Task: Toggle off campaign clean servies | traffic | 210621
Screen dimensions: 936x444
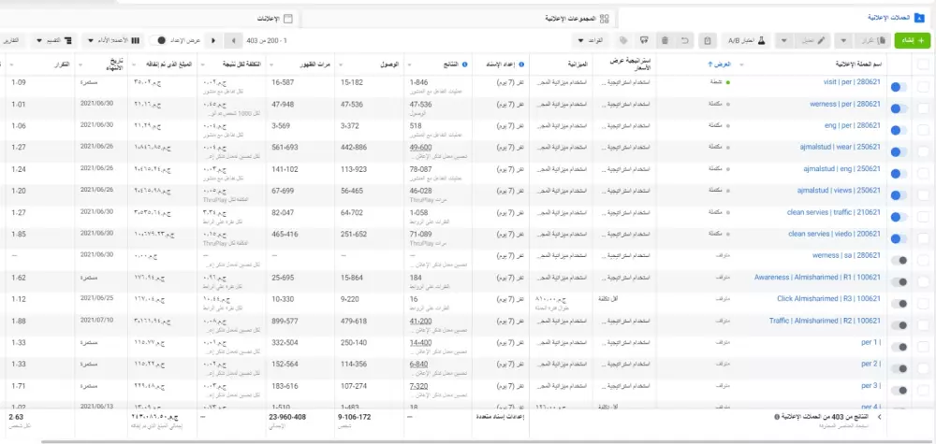Action: click(899, 217)
